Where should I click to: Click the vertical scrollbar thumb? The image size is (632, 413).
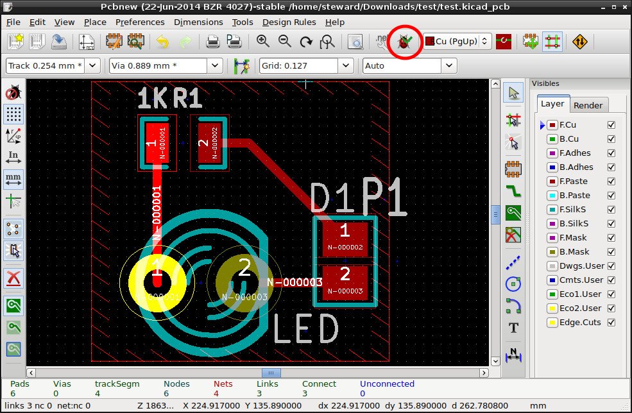pos(495,214)
